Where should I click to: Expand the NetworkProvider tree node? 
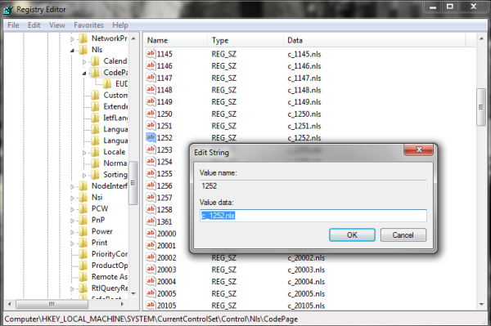coord(72,39)
